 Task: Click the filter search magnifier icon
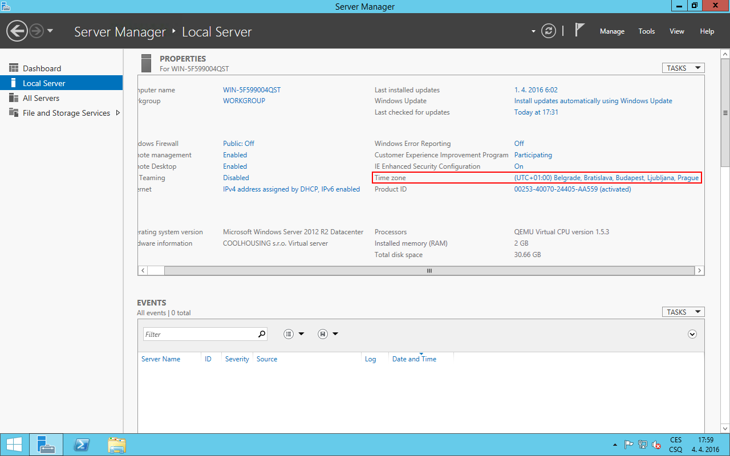262,334
